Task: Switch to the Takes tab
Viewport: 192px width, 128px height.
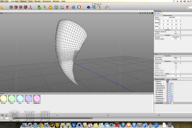Action: coord(168,79)
